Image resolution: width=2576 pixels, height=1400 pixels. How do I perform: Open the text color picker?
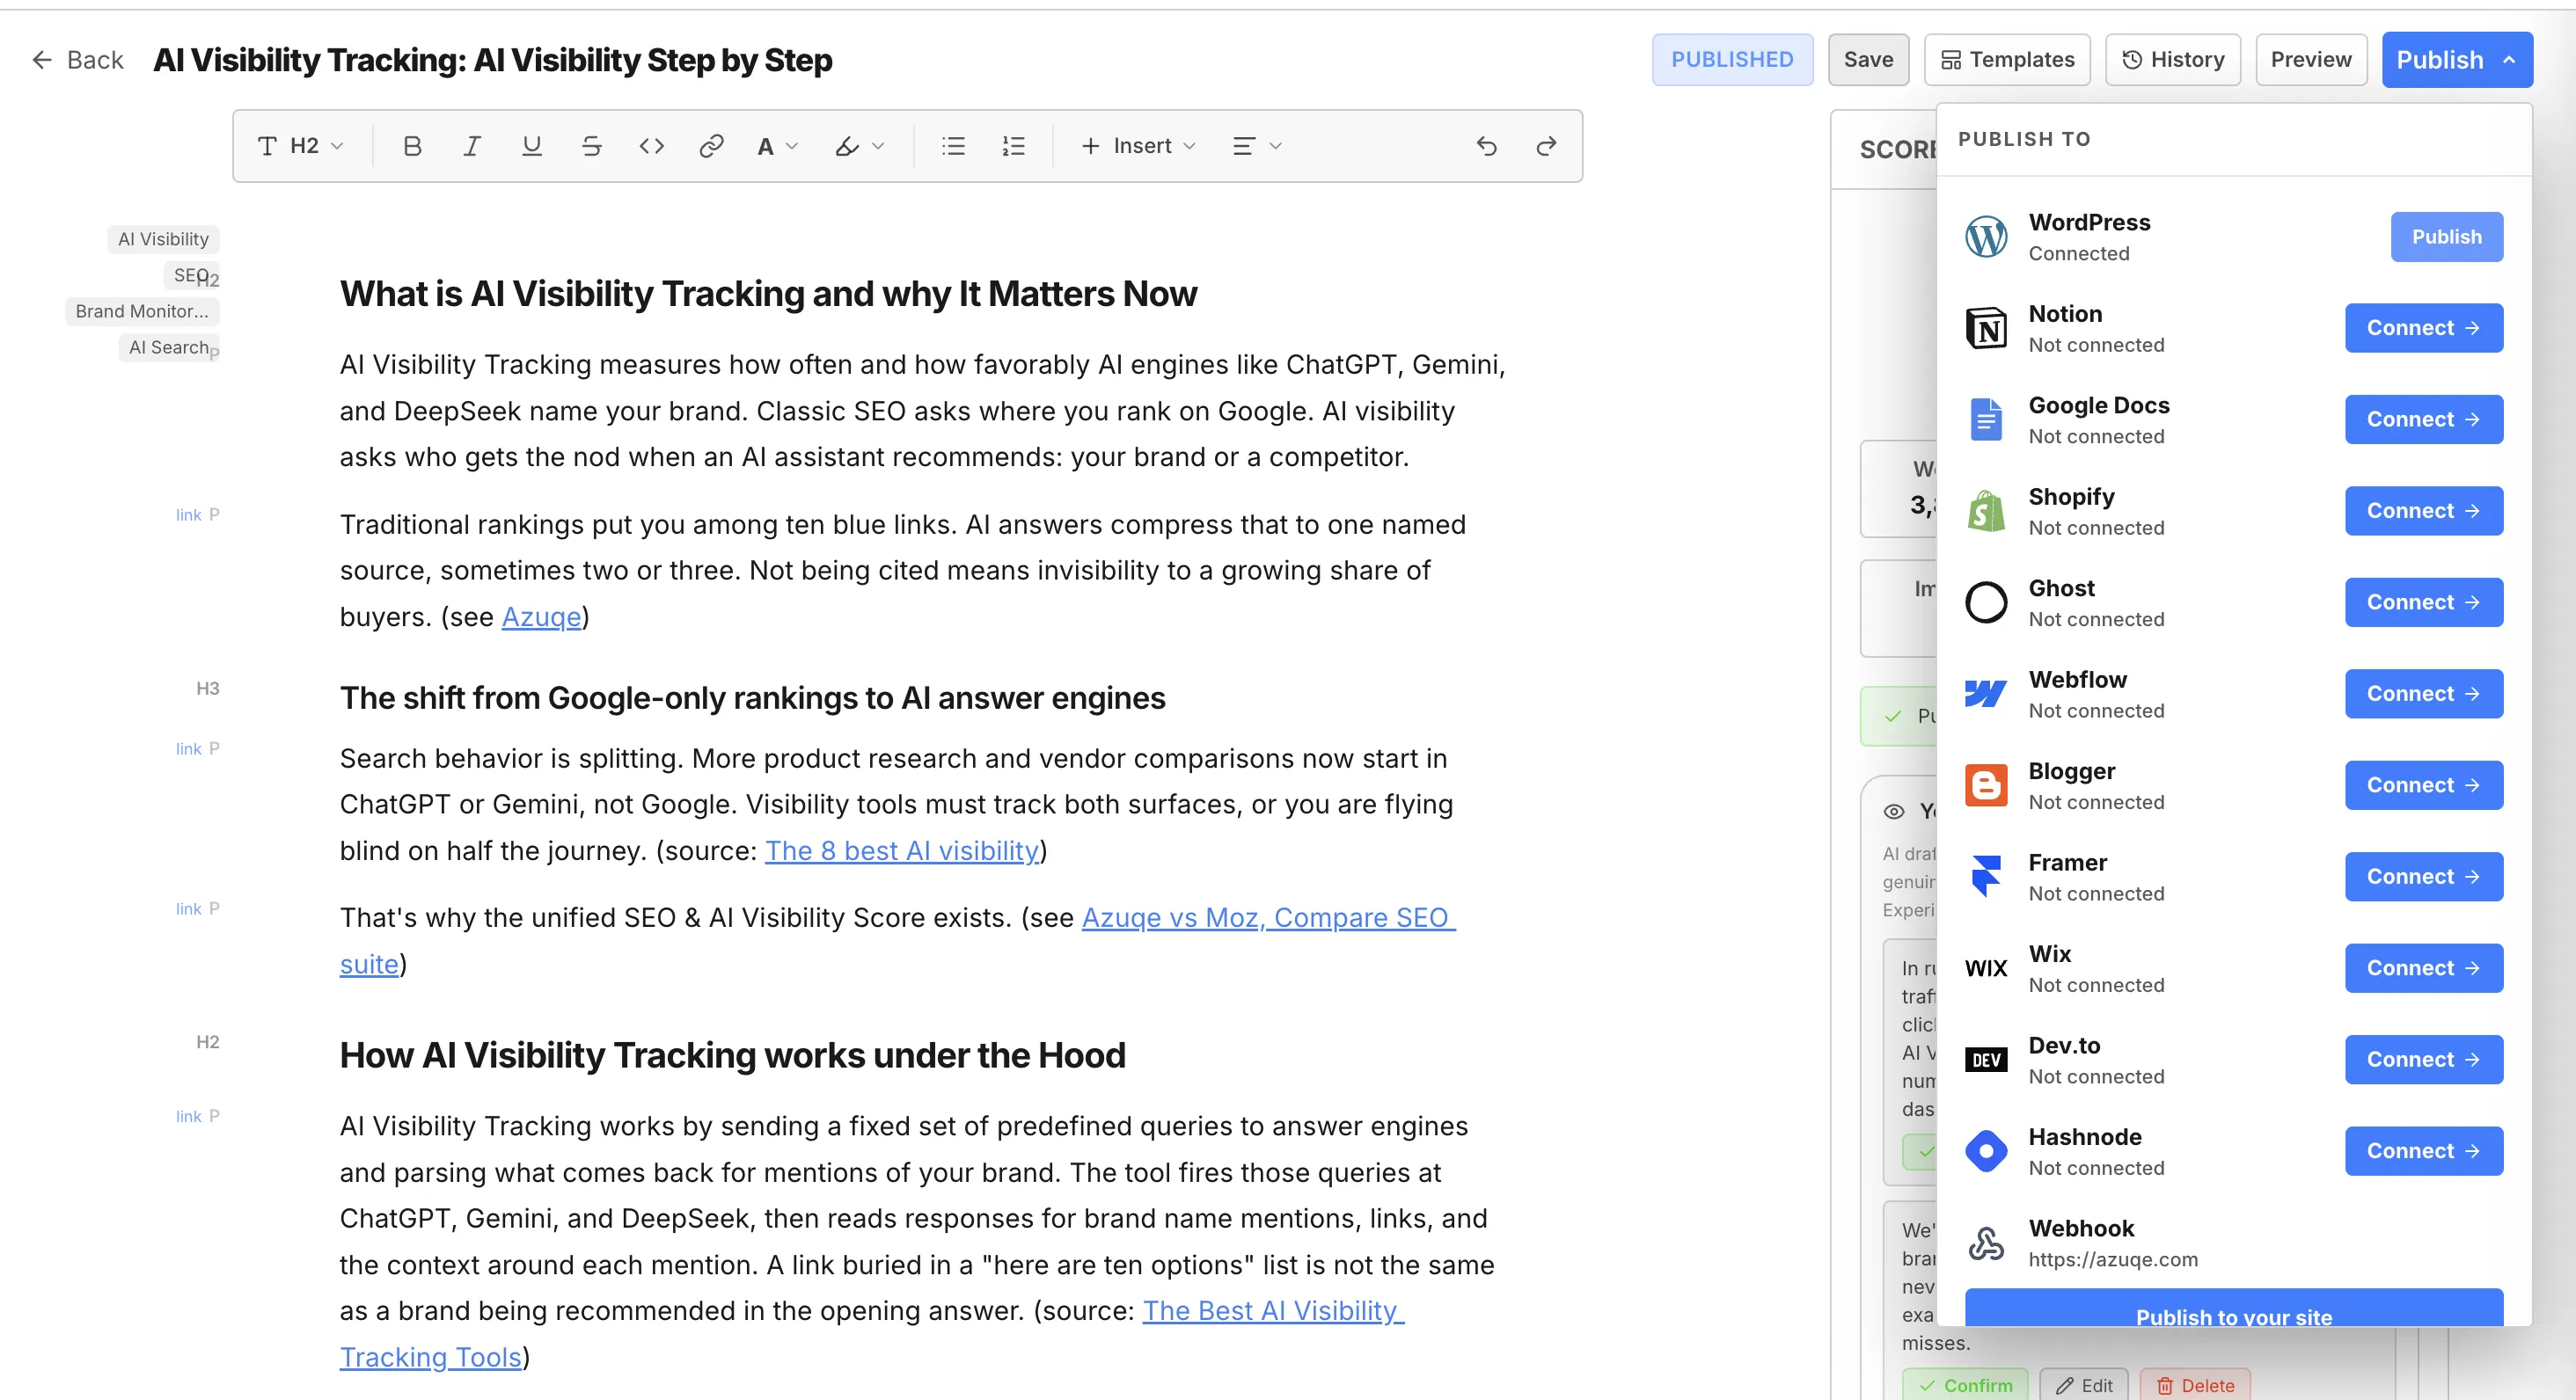pos(777,146)
